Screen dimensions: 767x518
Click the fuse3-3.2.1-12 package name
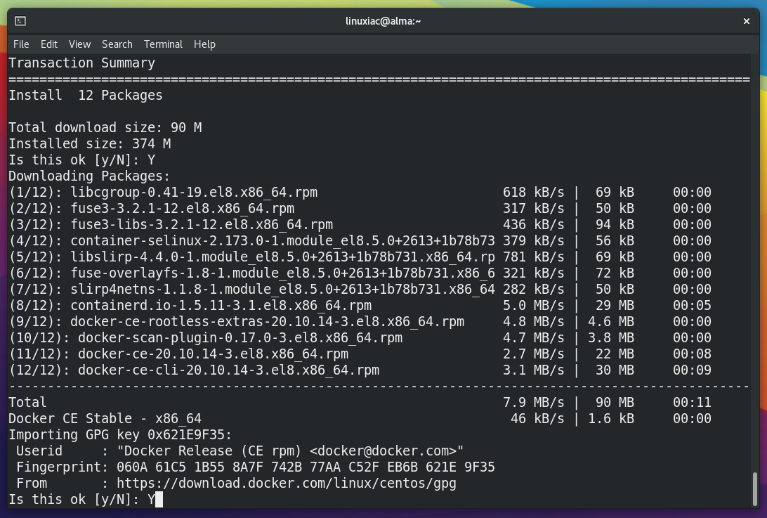coord(183,209)
